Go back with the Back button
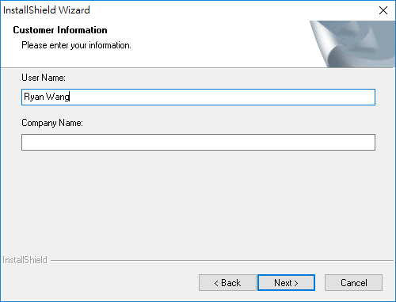This screenshot has width=396, height=302. 227,283
